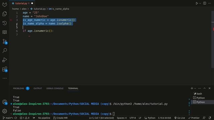Click alex in the breadcrumb

click(24, 9)
